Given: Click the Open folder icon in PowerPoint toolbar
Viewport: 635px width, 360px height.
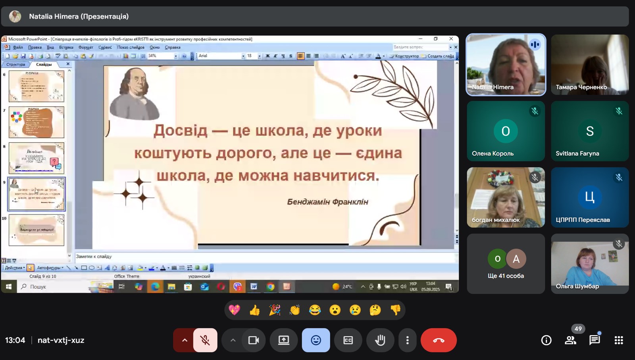Looking at the screenshot, I should [x=15, y=56].
